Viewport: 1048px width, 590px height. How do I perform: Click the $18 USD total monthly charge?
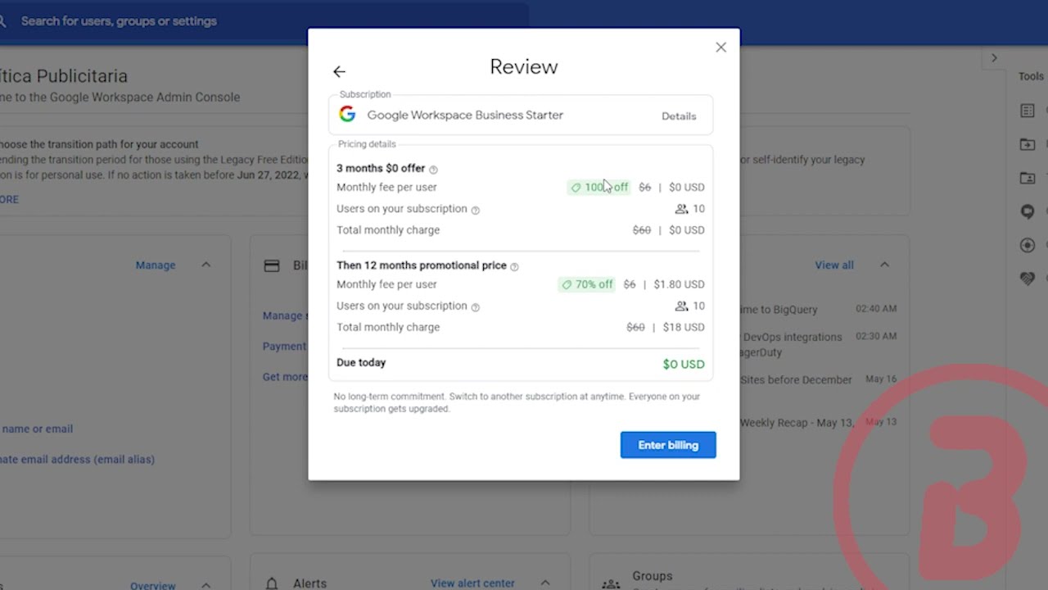coord(684,327)
